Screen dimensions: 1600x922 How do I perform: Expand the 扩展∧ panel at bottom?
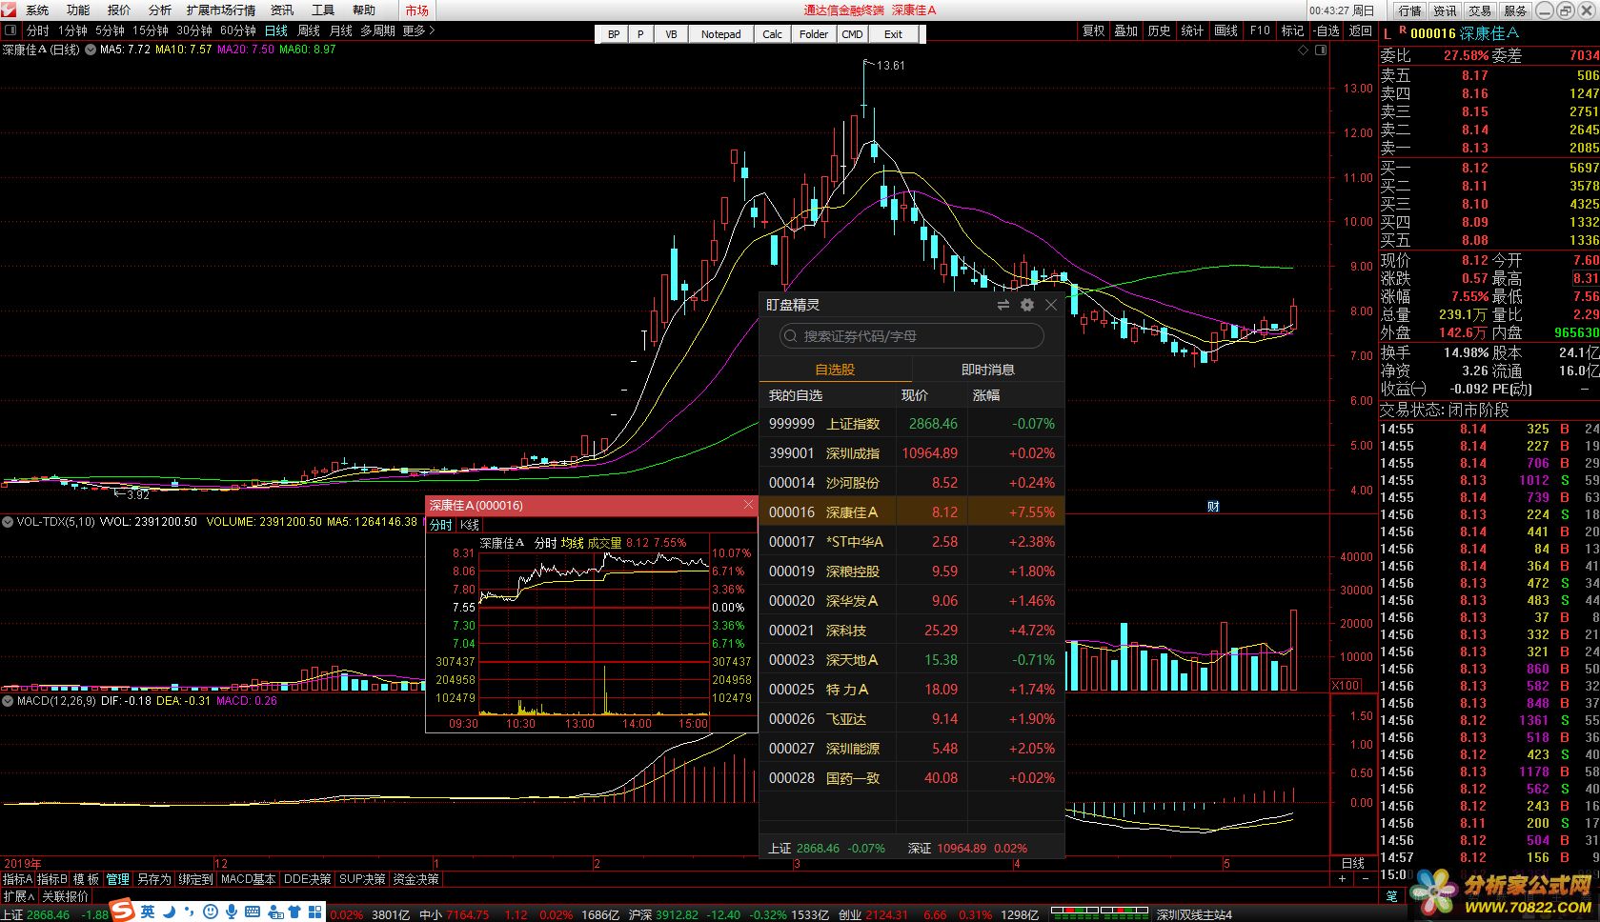[x=18, y=896]
